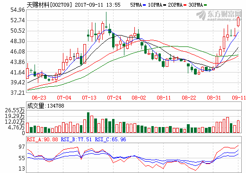Click the date label 07-04
Image resolution: width=246 pixels, height=173 pixels.
(x=64, y=98)
